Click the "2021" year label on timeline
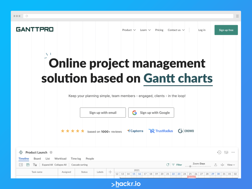Screen dimensions: 252x189 point(137,170)
